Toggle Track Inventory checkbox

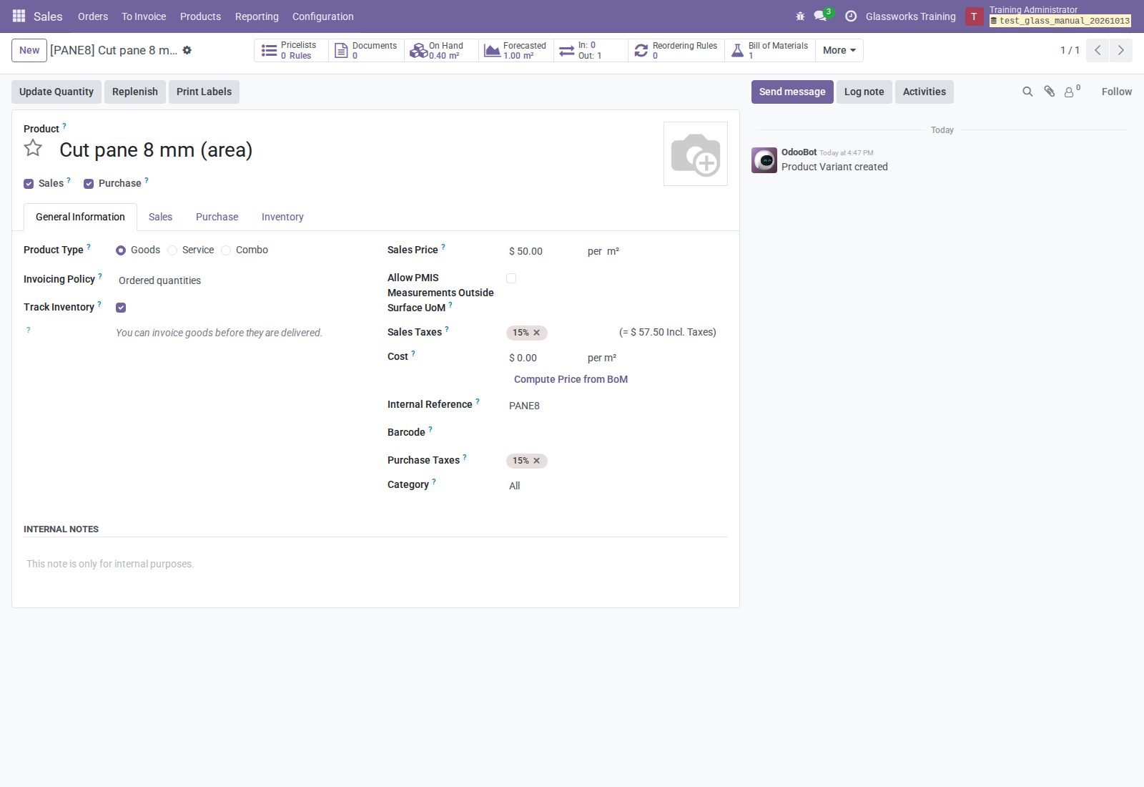[121, 308]
